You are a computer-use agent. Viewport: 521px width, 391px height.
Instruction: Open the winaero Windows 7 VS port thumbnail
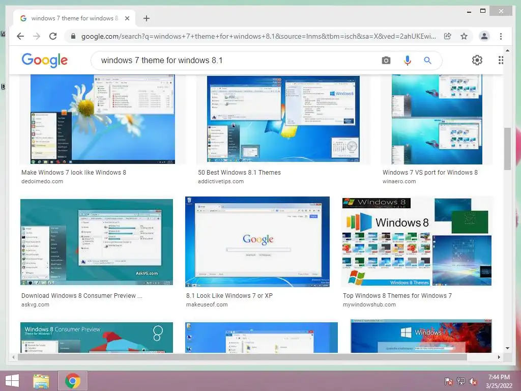click(437, 119)
